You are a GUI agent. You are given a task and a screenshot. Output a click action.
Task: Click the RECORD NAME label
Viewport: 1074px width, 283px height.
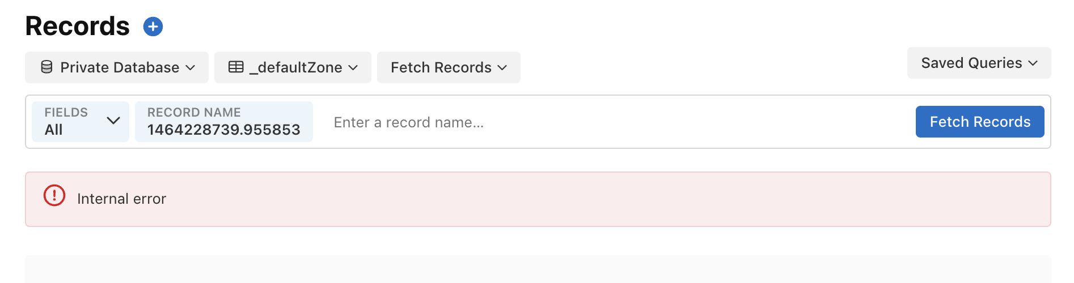194,112
